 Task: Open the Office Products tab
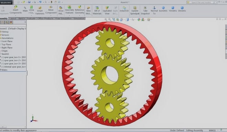[x=45, y=19]
